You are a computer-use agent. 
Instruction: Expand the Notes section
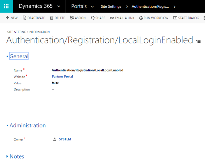(7, 157)
